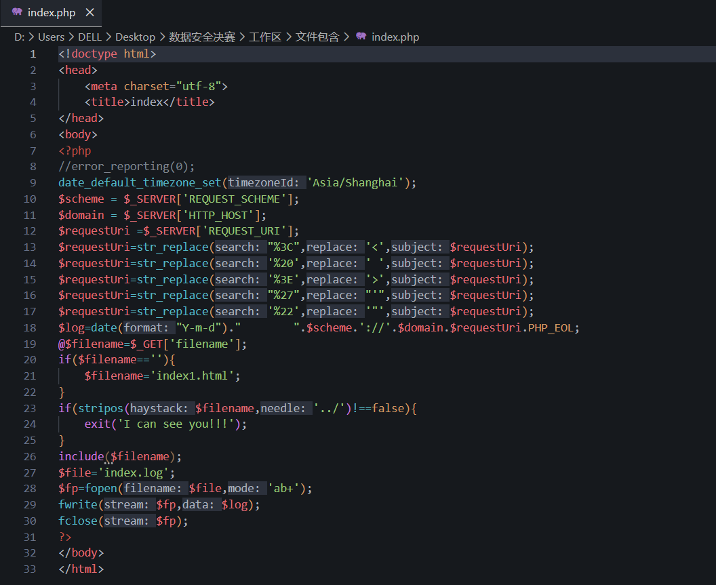Image resolution: width=716 pixels, height=585 pixels.
Task: Click the PHP file icon in the breadcrumb path
Action: (x=361, y=37)
